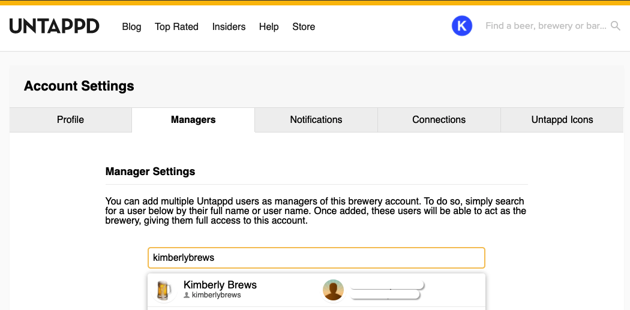This screenshot has width=630, height=310.
Task: Open the Untappd Icons tab
Action: [x=562, y=120]
